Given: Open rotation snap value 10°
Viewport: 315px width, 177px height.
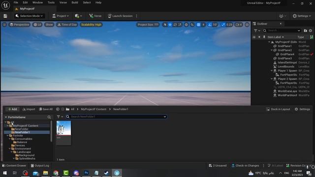Looking at the screenshot, I should pos(215,25).
